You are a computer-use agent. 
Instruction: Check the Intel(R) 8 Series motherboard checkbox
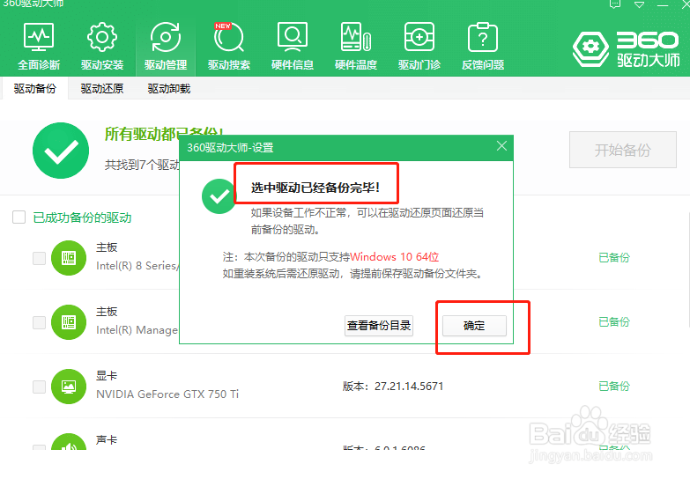pyautogui.click(x=39, y=258)
